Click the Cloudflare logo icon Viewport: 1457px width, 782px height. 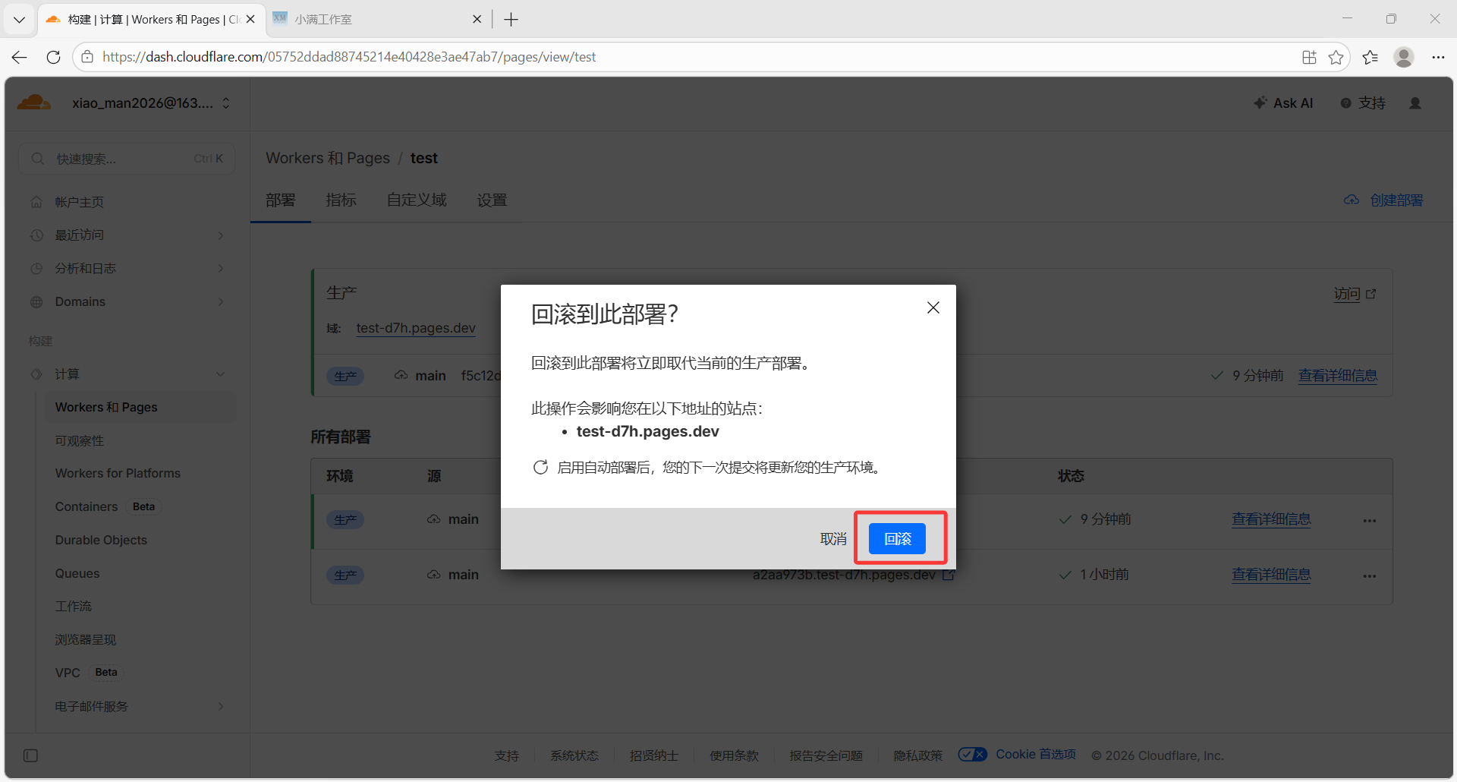pos(34,102)
